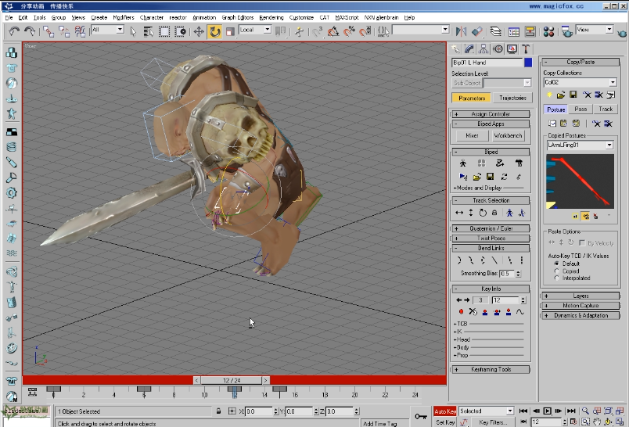Open the Rendering menu

pyautogui.click(x=271, y=18)
